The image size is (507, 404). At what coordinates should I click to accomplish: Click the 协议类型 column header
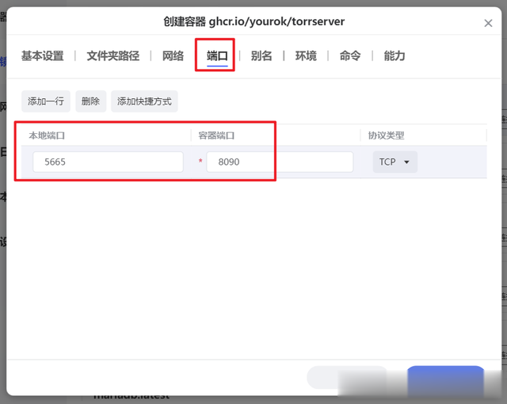point(386,135)
